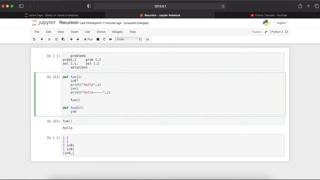Click the print("hello",i) line
The image size is (320, 180).
[x=85, y=84]
